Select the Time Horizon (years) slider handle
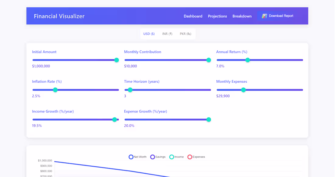 (x=130, y=90)
